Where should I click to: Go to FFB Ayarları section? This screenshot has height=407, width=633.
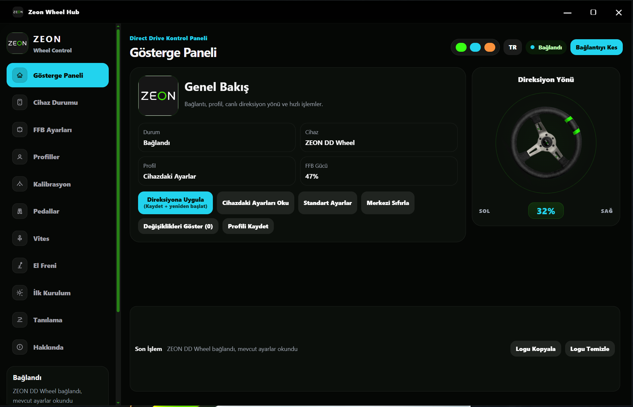pos(58,130)
